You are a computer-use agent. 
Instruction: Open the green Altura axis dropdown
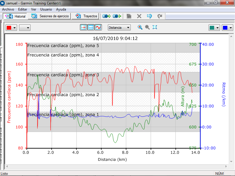coord(214,28)
